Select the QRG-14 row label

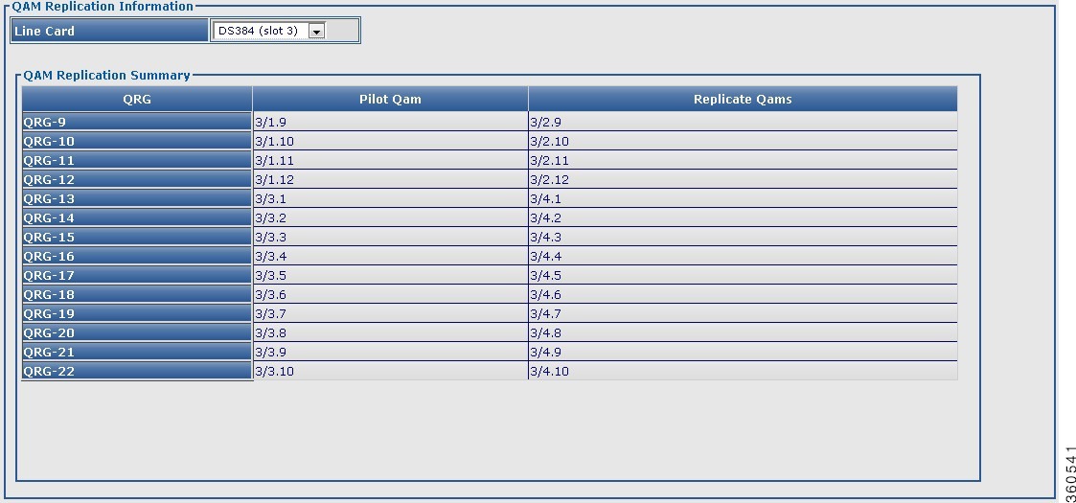coord(137,218)
